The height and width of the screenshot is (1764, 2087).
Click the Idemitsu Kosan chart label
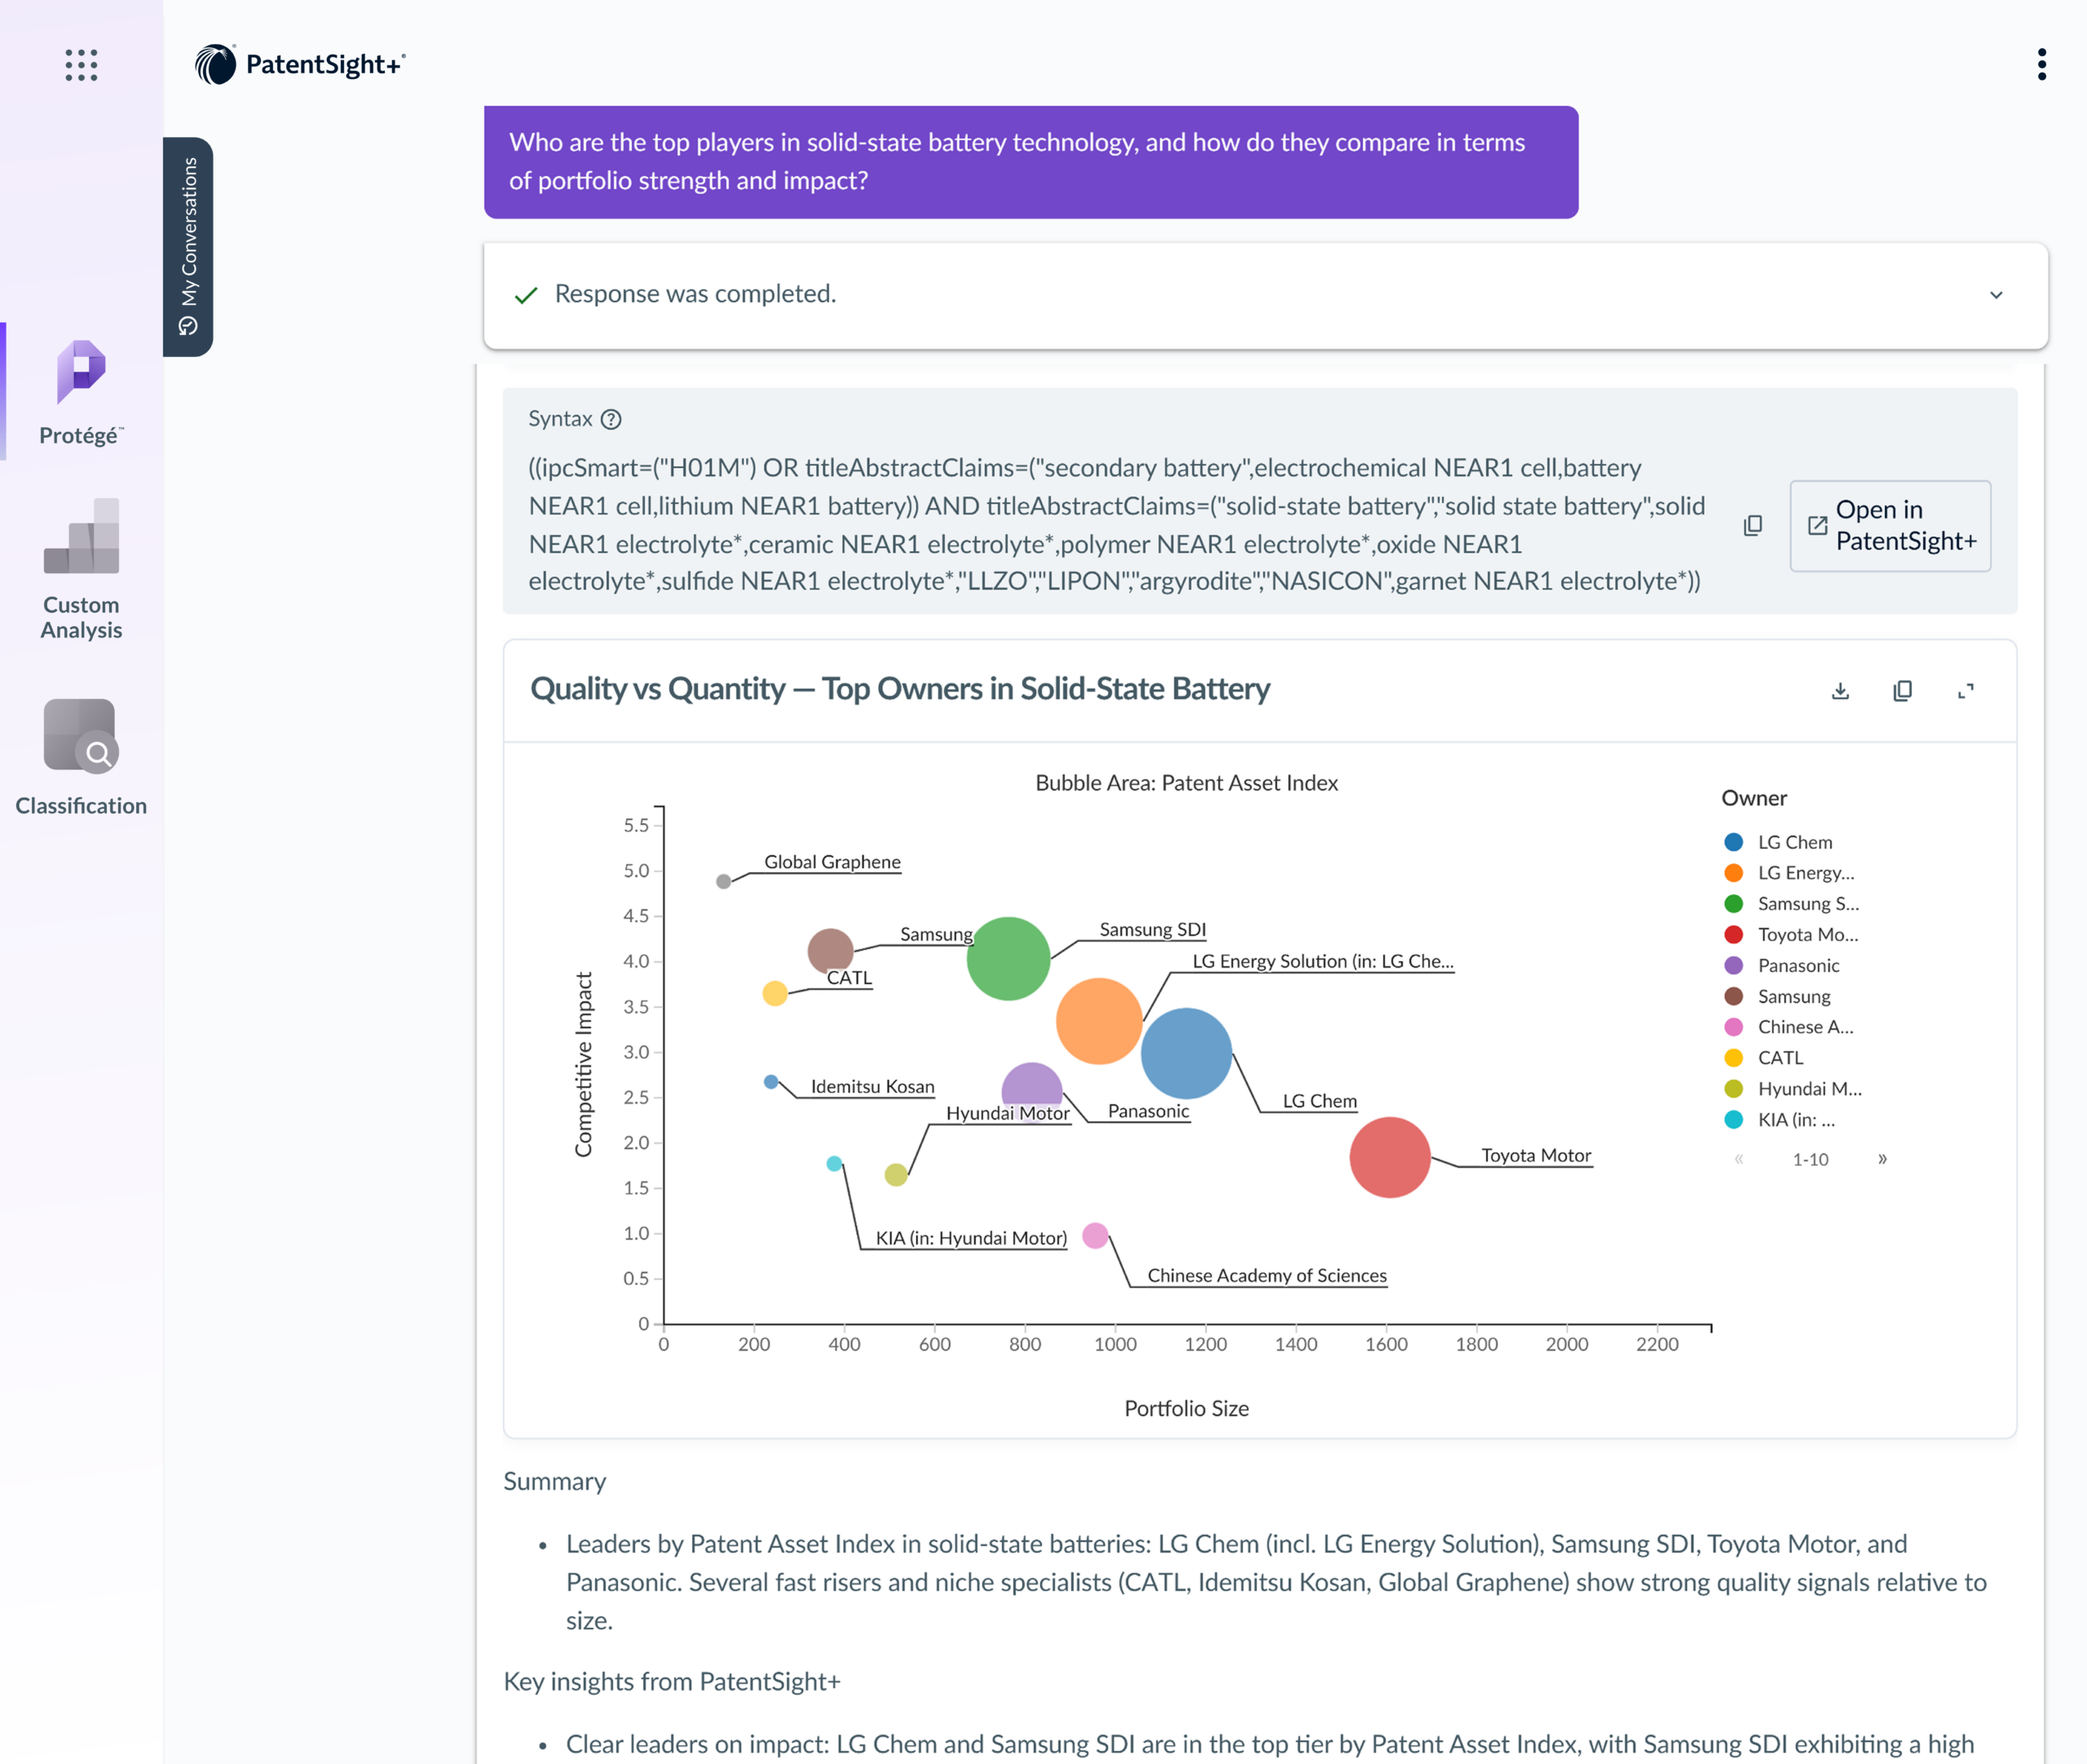pos(872,1086)
